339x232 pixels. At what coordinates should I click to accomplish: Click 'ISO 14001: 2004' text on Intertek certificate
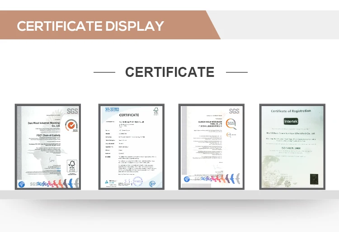(x=291, y=148)
